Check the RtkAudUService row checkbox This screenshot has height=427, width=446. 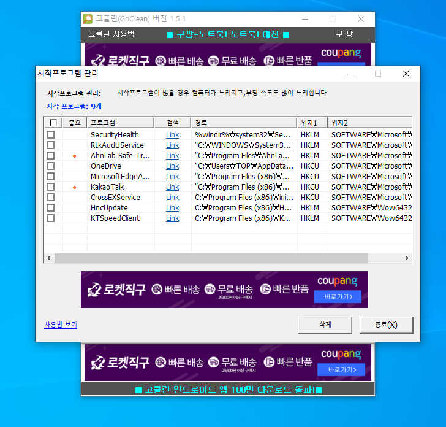point(51,145)
